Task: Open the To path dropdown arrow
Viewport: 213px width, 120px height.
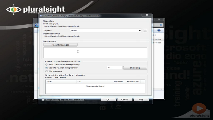Action: (140, 31)
